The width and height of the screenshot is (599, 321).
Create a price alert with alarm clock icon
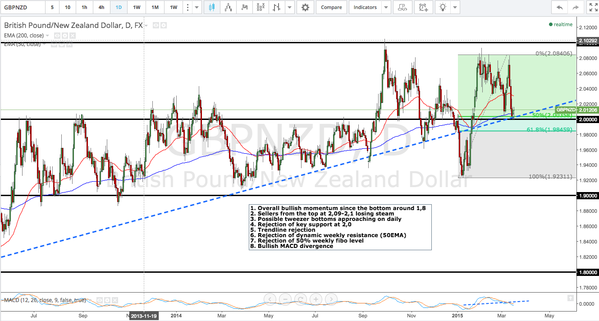click(x=423, y=7)
